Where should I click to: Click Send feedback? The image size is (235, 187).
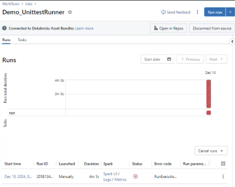(176, 12)
